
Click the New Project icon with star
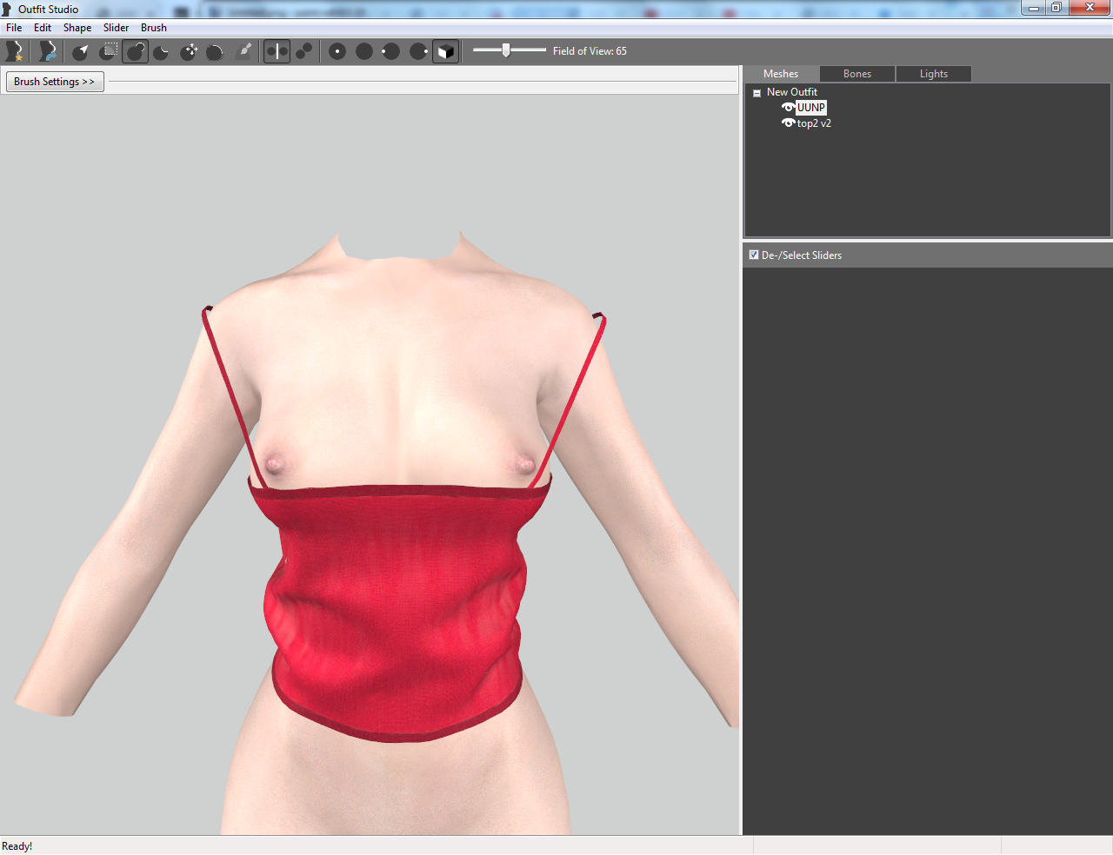tap(14, 51)
